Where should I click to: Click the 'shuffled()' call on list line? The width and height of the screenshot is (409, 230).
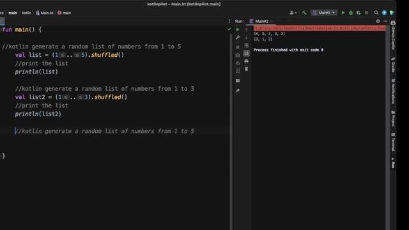coord(107,55)
